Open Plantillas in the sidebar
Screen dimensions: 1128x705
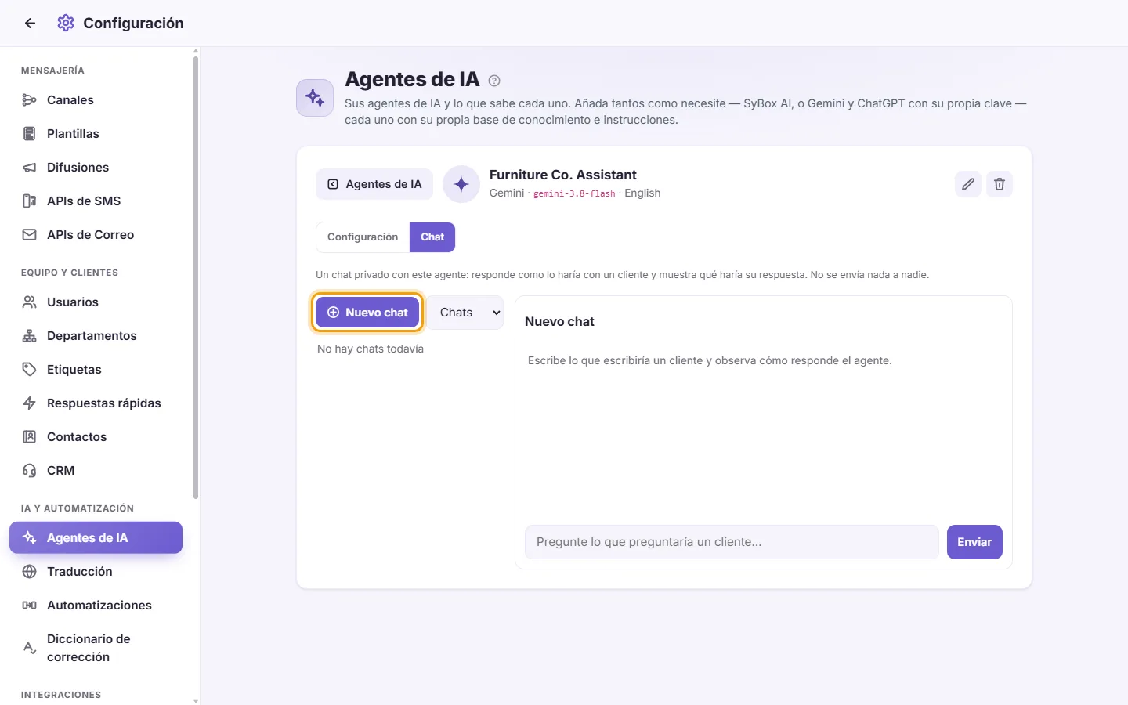pyautogui.click(x=96, y=134)
